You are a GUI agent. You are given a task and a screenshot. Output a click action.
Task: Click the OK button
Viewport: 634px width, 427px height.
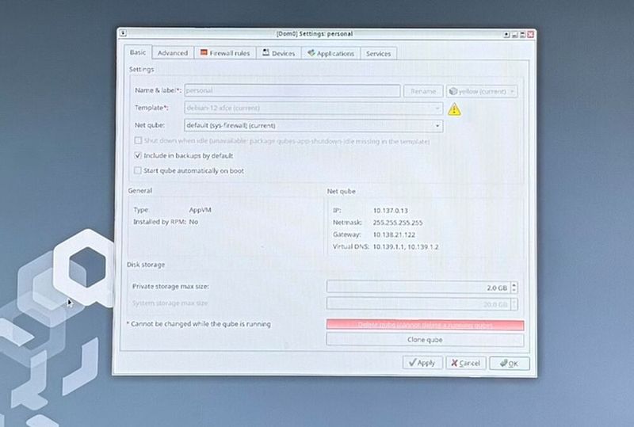click(x=509, y=364)
